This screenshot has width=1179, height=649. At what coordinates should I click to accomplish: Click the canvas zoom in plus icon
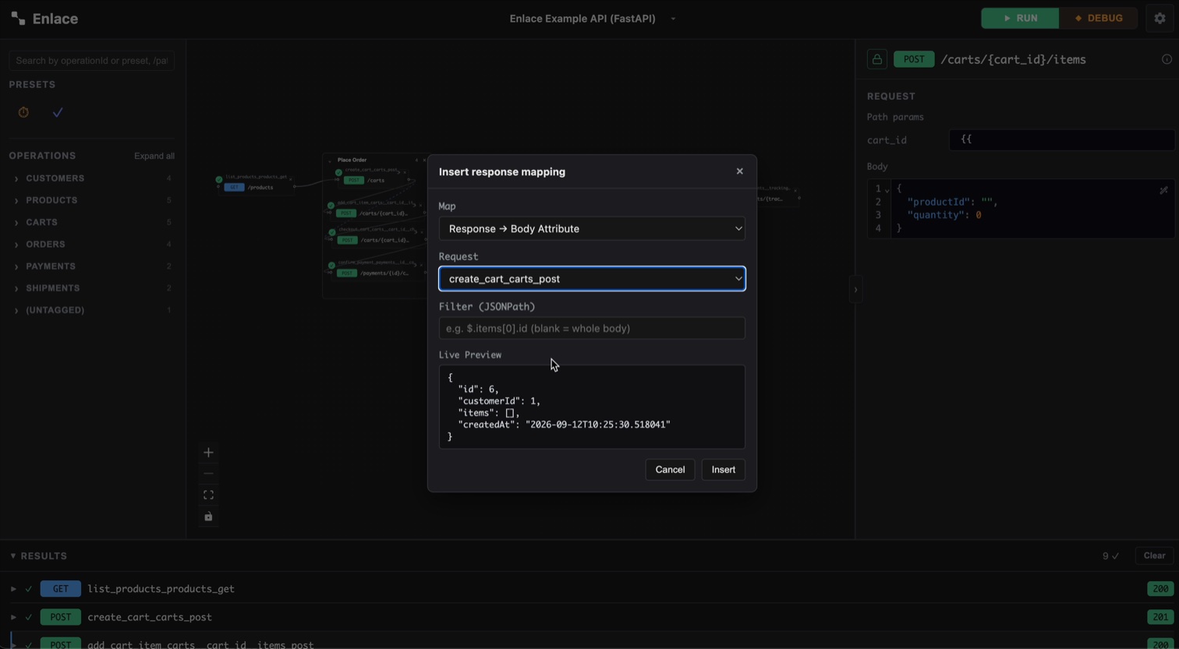[x=208, y=453]
